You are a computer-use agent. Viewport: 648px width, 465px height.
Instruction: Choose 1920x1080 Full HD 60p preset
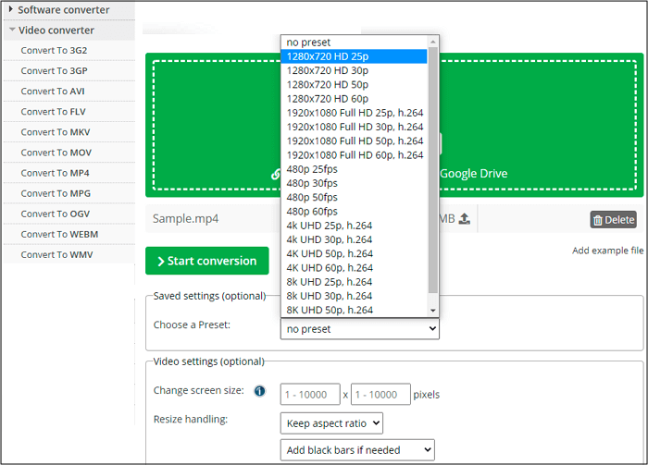coord(354,155)
